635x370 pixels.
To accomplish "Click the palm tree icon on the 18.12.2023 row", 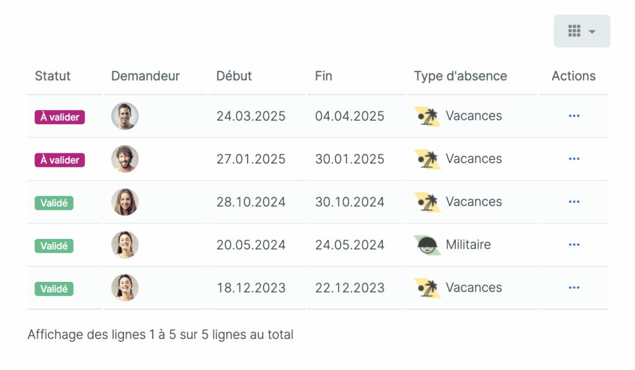I will [x=426, y=287].
